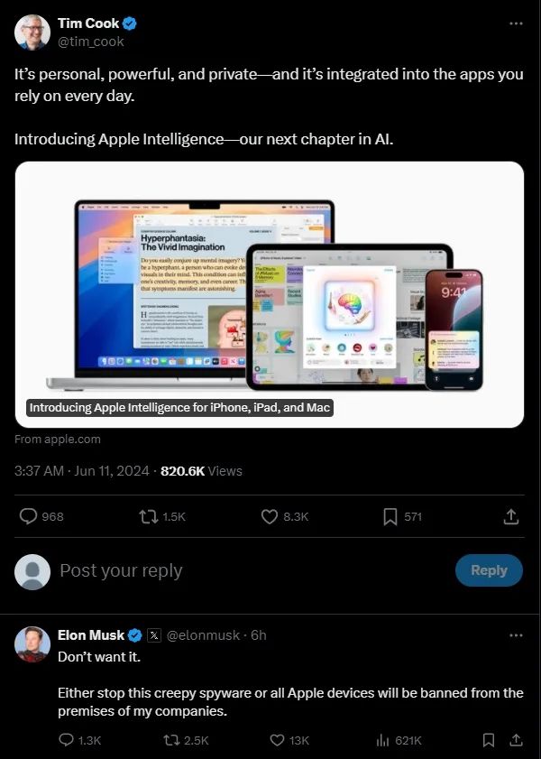Reply to Elon Musk's comment with 1.3K replies

point(79,740)
